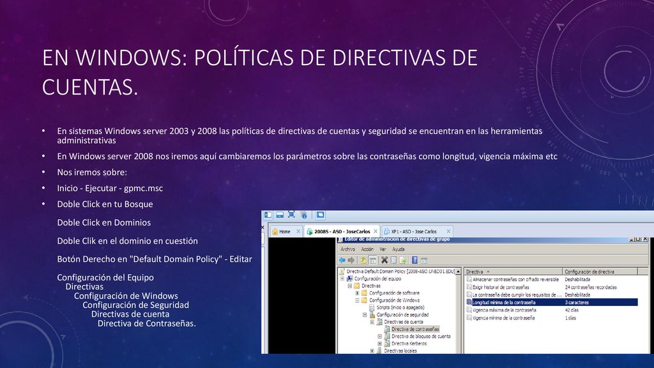Expand the Directivas locales node
Screen dimensions: 654x368
pos(372,351)
